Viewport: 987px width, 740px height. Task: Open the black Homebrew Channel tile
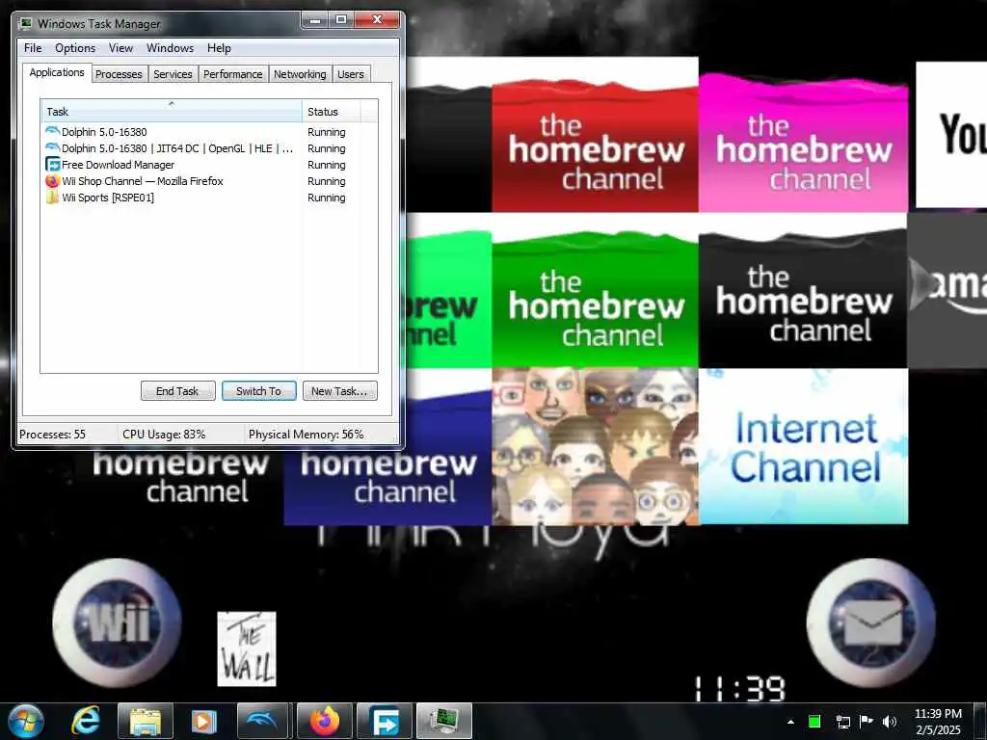[x=803, y=299]
